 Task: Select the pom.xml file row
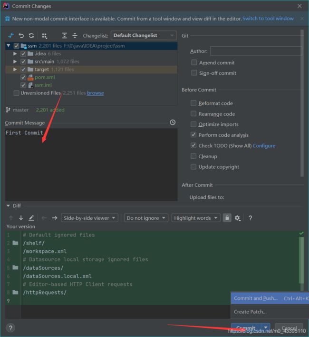pos(91,77)
